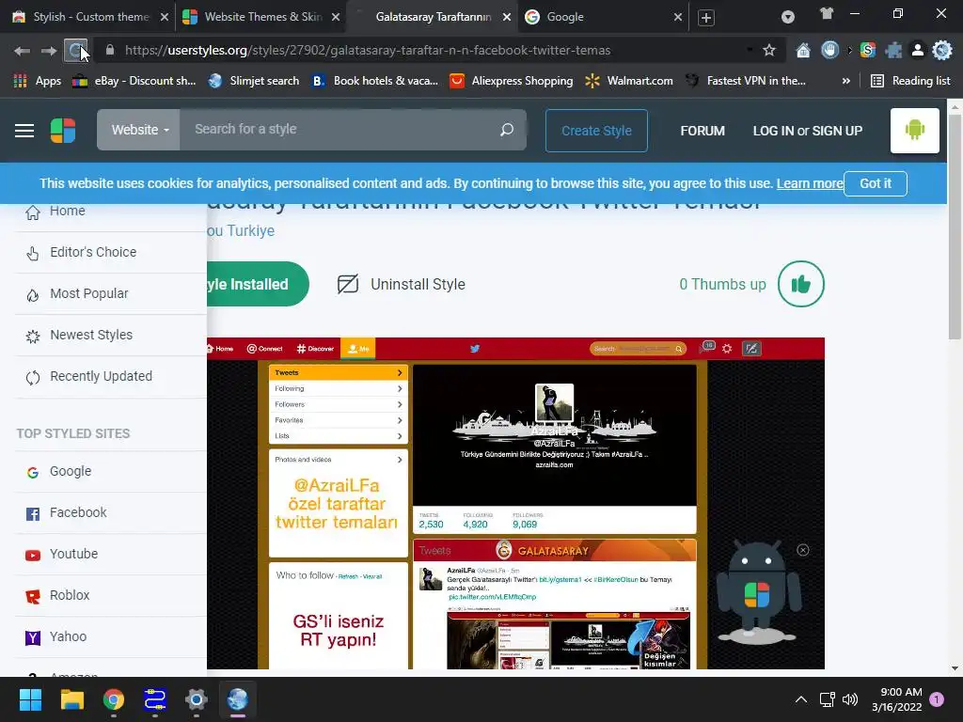Click the home extension icon in toolbar
The width and height of the screenshot is (963, 722).
[x=803, y=51]
